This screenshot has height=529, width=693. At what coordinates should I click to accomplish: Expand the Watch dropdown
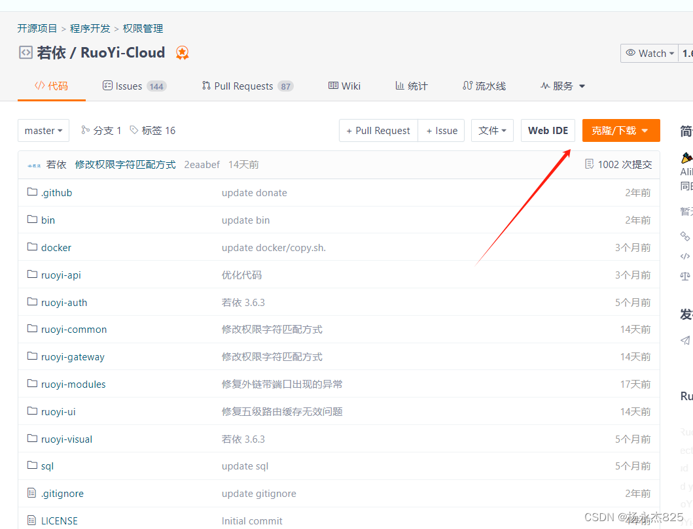650,53
